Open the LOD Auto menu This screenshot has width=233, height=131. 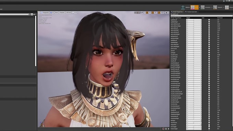[68, 13]
